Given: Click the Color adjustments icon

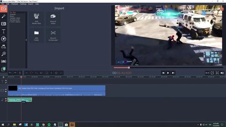Looking at the screenshot, I should tap(41, 73).
